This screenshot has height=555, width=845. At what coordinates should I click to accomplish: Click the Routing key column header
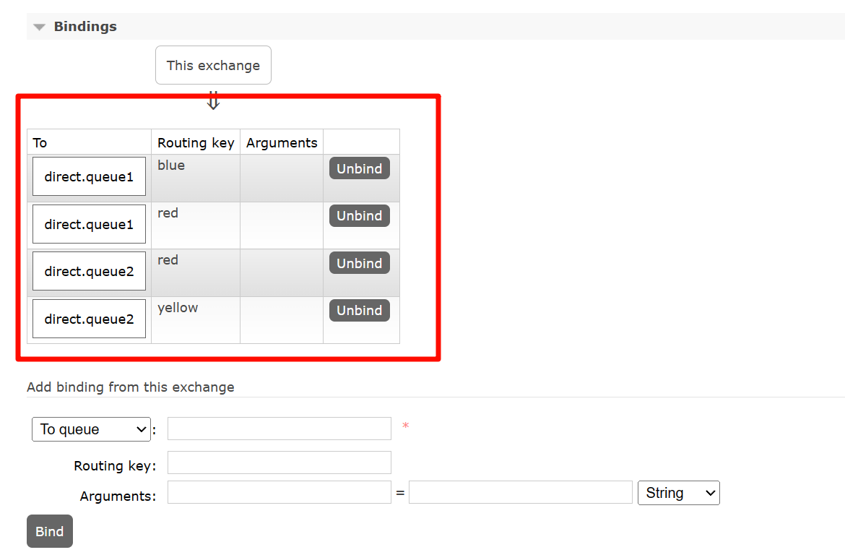pos(196,142)
